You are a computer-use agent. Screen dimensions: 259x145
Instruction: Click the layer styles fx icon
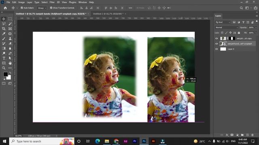click(x=227, y=135)
